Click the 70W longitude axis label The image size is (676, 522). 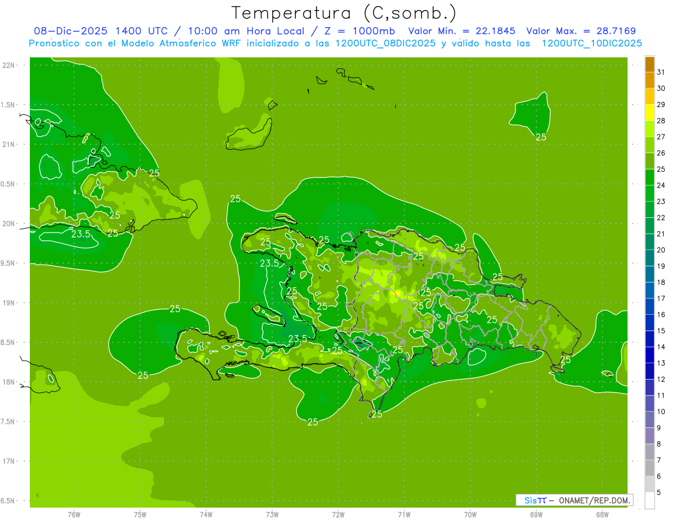[x=470, y=514]
